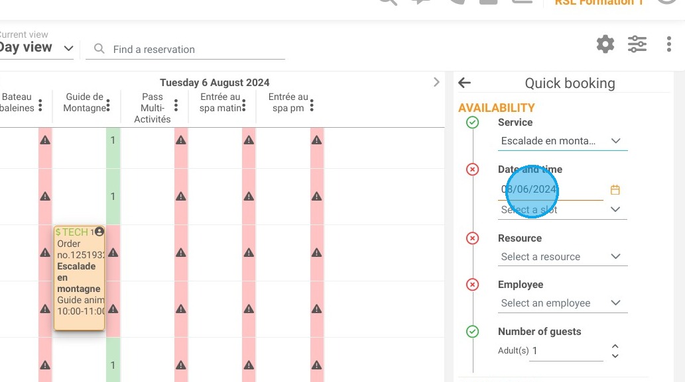Open Guide de Montagne column options
Image resolution: width=685 pixels, height=382 pixels.
[108, 105]
